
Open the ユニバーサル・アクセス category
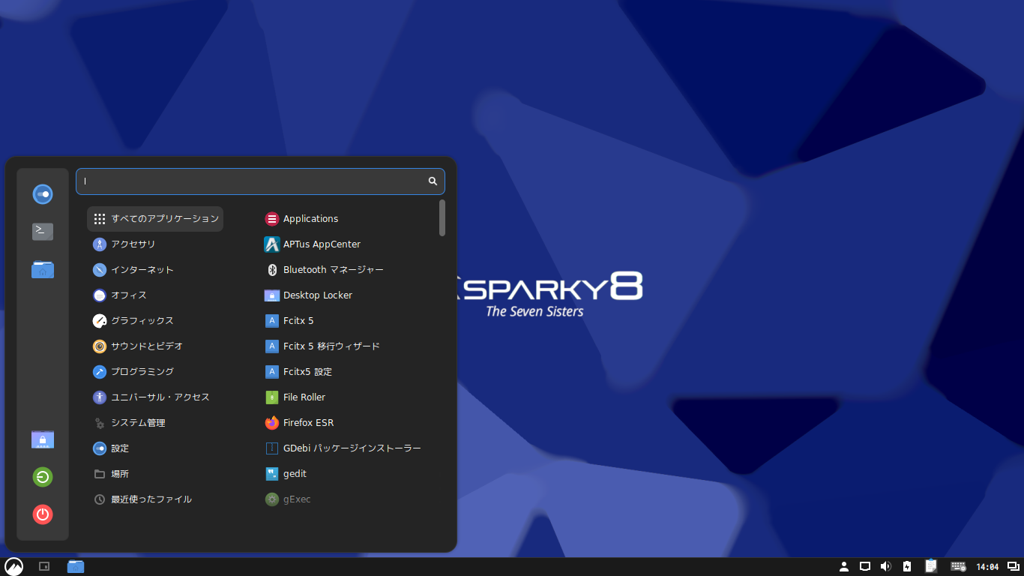[x=155, y=397]
